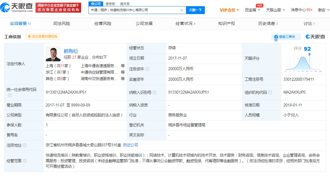Click the HOT badge above 百宝箱
330x176 pixels.
click(259, 6)
